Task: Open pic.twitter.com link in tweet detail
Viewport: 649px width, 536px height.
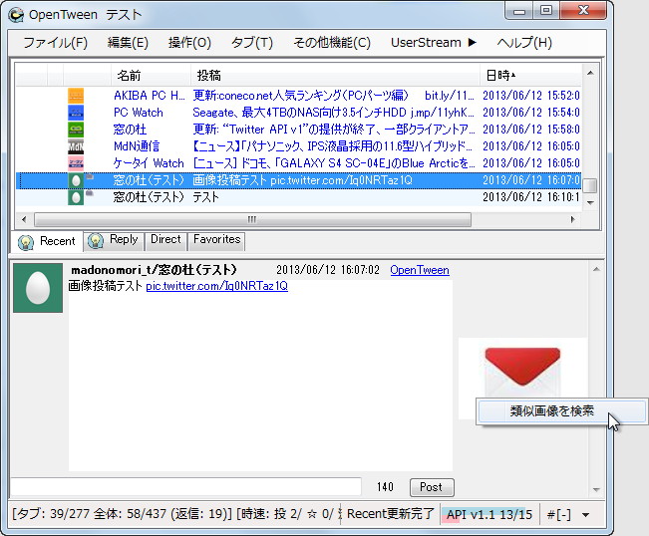Action: [217, 286]
